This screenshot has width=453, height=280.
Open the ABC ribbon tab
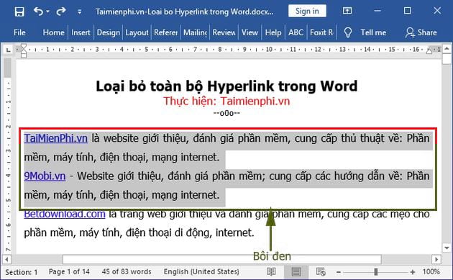296,32
